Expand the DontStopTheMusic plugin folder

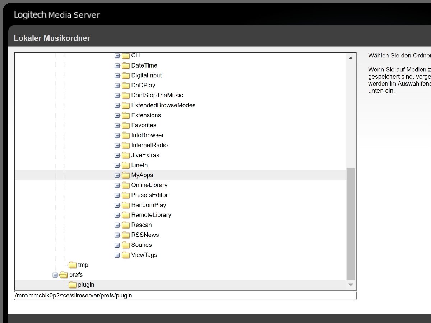(117, 96)
